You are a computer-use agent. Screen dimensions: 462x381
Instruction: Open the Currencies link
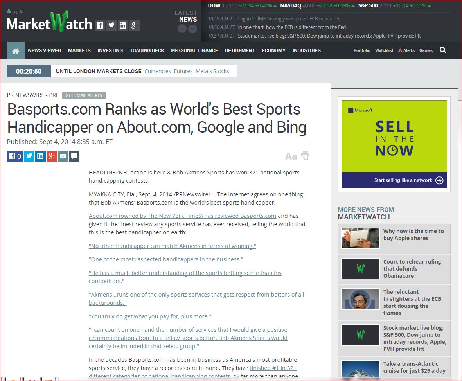pyautogui.click(x=158, y=71)
